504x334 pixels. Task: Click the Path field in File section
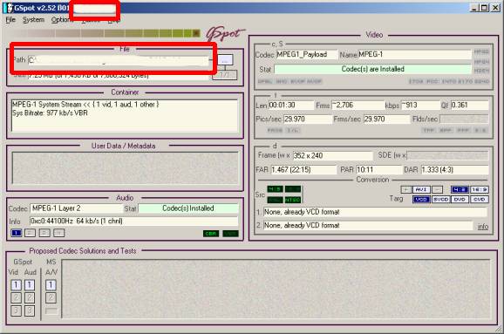(x=119, y=60)
